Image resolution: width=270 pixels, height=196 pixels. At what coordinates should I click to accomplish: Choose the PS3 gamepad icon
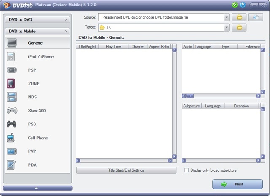pyautogui.click(x=11, y=124)
